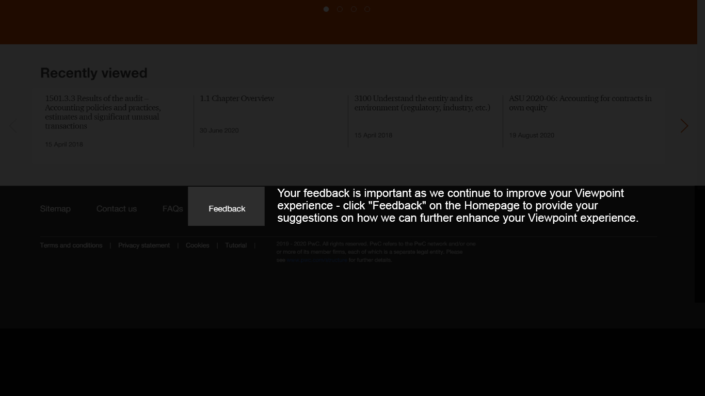This screenshot has width=705, height=396.
Task: Open '1.1 Chapter Overview' recently viewed item
Action: pos(237,98)
